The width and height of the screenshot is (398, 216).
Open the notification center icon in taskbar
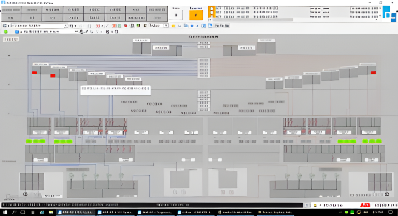(x=391, y=212)
